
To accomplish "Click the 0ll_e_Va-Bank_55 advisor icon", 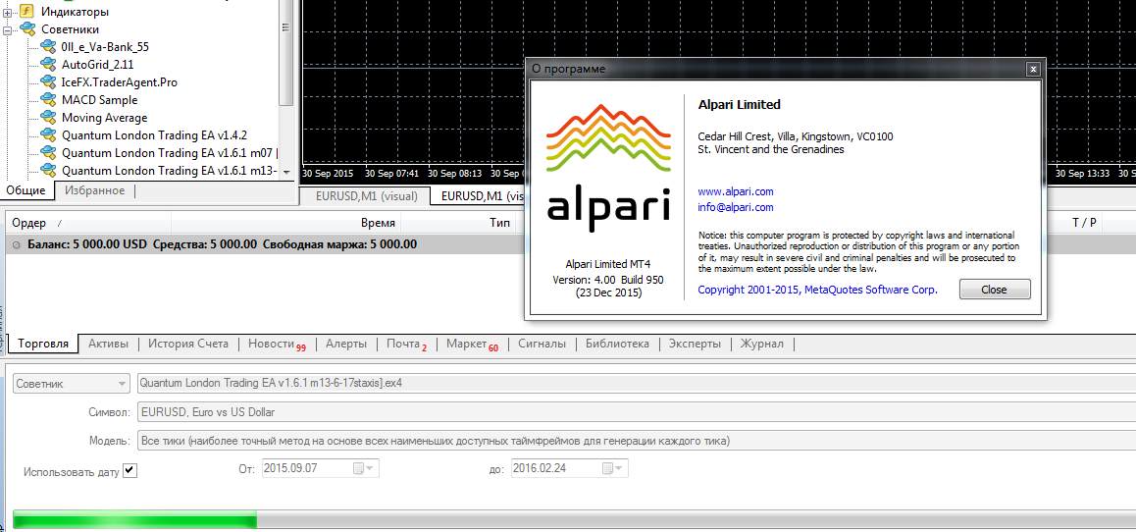I will [x=48, y=46].
